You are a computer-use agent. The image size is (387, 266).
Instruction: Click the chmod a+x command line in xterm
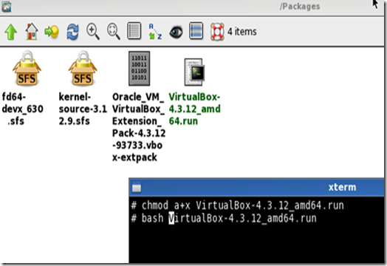coord(237,205)
